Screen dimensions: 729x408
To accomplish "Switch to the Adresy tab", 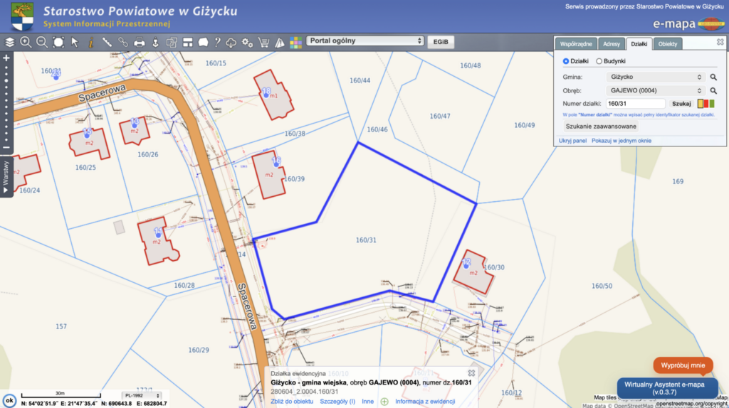I will point(612,44).
